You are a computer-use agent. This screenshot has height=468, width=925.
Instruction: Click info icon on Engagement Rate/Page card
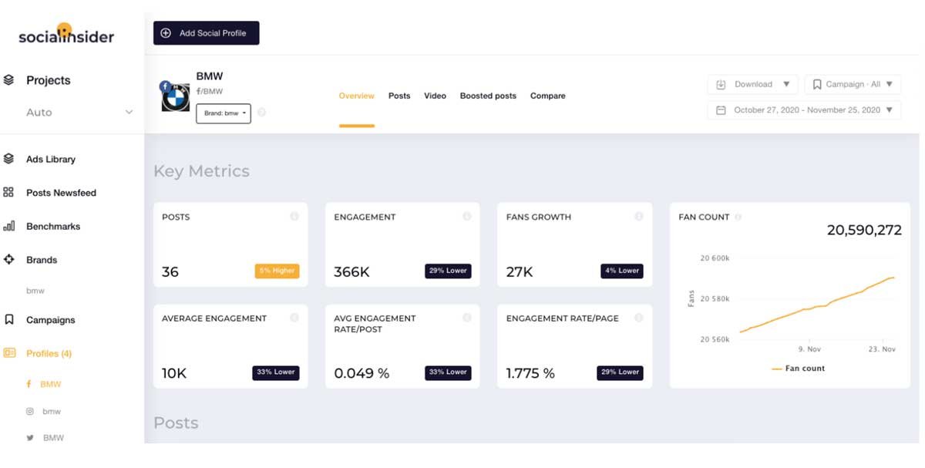(638, 318)
